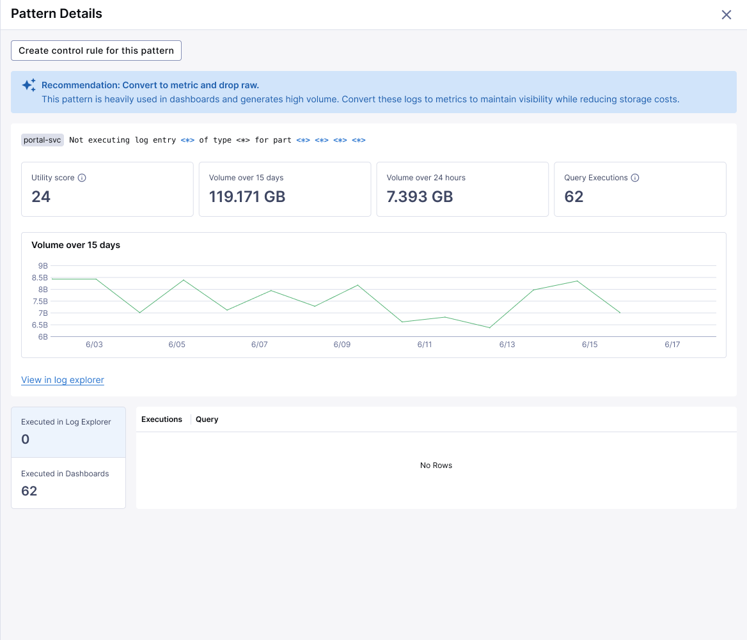Viewport: 747px width, 640px height.
Task: Click the 6/11 date label on chart
Action: 425,344
